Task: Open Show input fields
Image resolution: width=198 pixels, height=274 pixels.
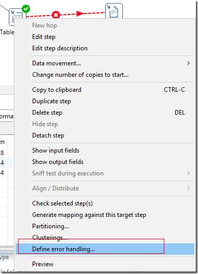Action: click(55, 150)
